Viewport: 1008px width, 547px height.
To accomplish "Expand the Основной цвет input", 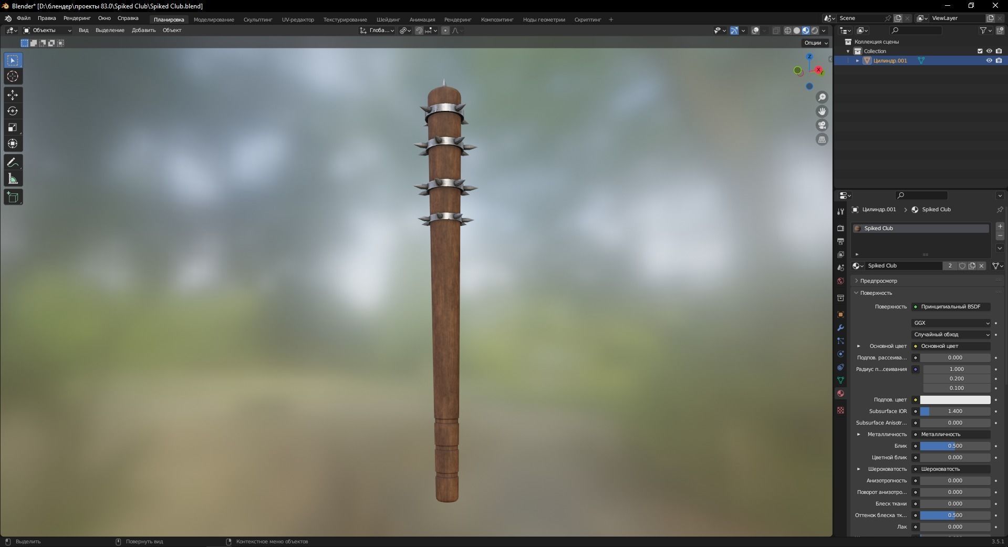I will click(x=859, y=346).
